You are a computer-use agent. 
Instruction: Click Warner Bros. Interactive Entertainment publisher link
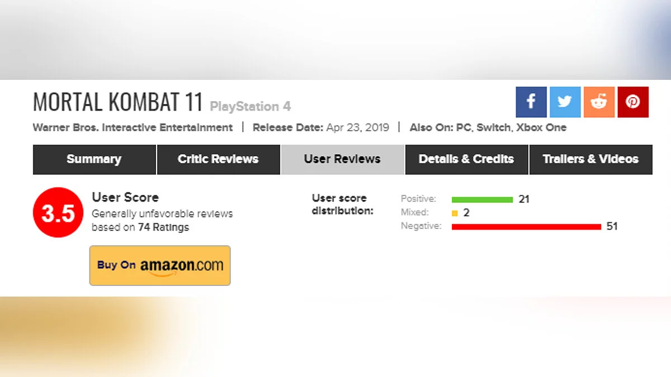point(133,127)
